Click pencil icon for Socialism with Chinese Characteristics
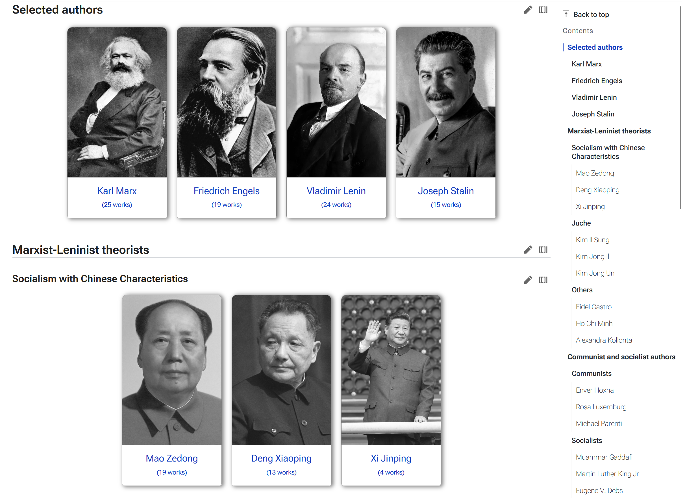This screenshot has height=498, width=698. coord(528,280)
